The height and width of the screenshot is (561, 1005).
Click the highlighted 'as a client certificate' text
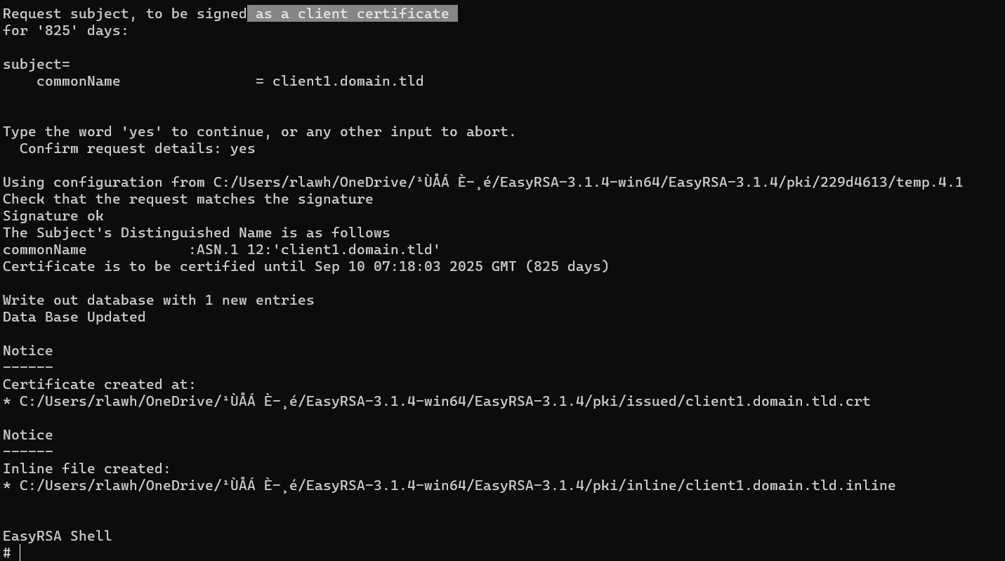point(352,13)
